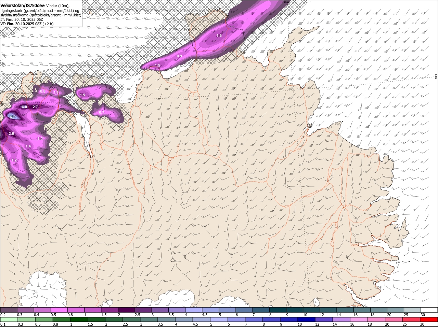Click the 0.2 label on the upper scale

click(x=3, y=314)
